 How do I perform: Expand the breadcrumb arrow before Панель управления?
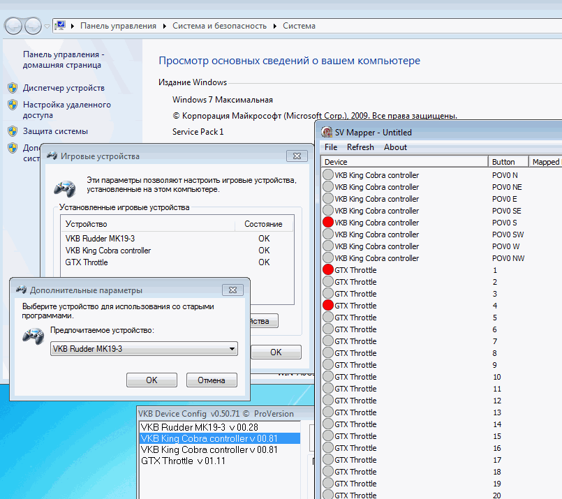73,26
